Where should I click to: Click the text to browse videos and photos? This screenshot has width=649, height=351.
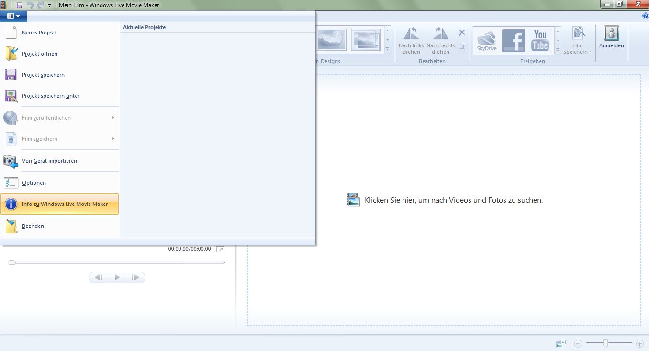click(453, 200)
